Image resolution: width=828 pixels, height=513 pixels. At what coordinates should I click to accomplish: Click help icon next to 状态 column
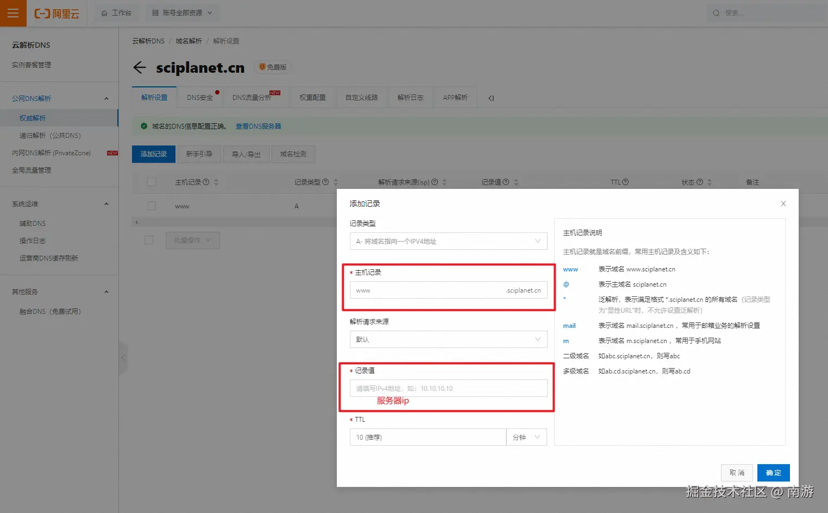700,182
